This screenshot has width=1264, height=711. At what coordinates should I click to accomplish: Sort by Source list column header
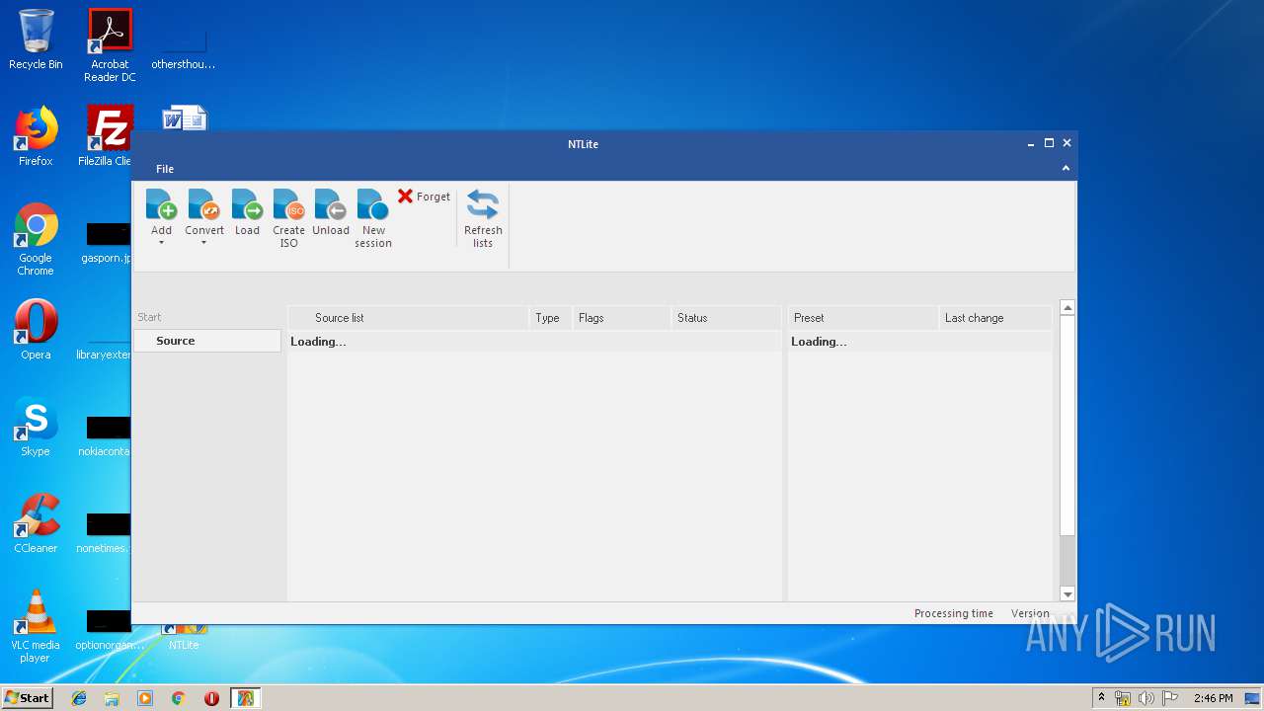[x=408, y=318]
